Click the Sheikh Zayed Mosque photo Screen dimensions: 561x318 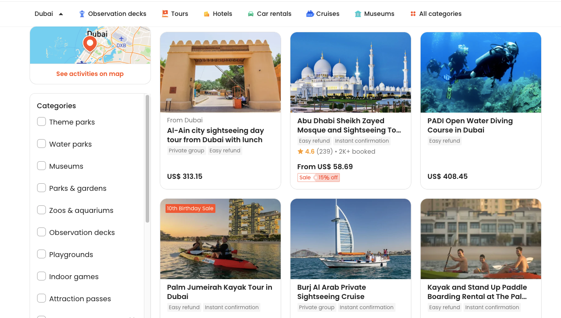(x=350, y=72)
